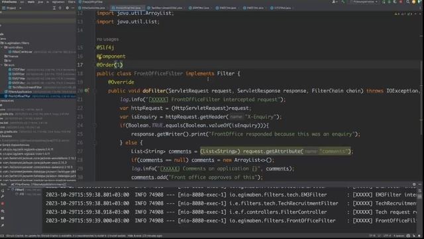This screenshot has width=424, height=239.
Task: Click the rerun icon in Run panel
Action: point(3,191)
